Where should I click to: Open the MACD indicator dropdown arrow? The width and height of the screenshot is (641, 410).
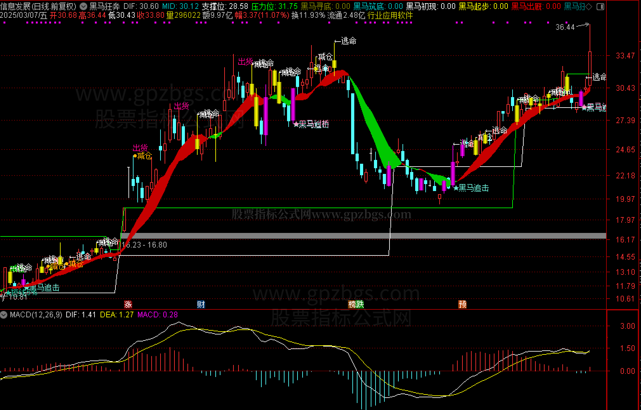tap(4, 315)
